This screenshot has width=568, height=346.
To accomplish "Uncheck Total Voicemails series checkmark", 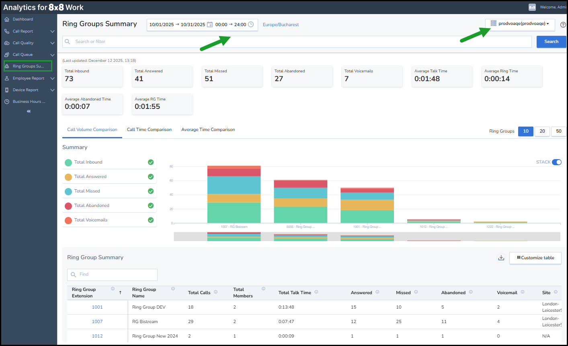I will [x=151, y=220].
